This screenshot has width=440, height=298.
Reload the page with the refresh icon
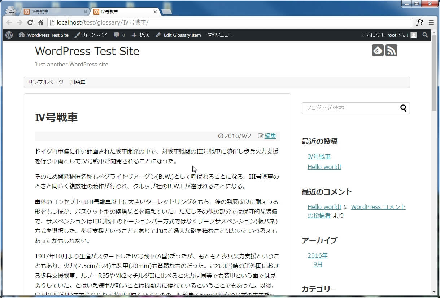pyautogui.click(x=30, y=23)
